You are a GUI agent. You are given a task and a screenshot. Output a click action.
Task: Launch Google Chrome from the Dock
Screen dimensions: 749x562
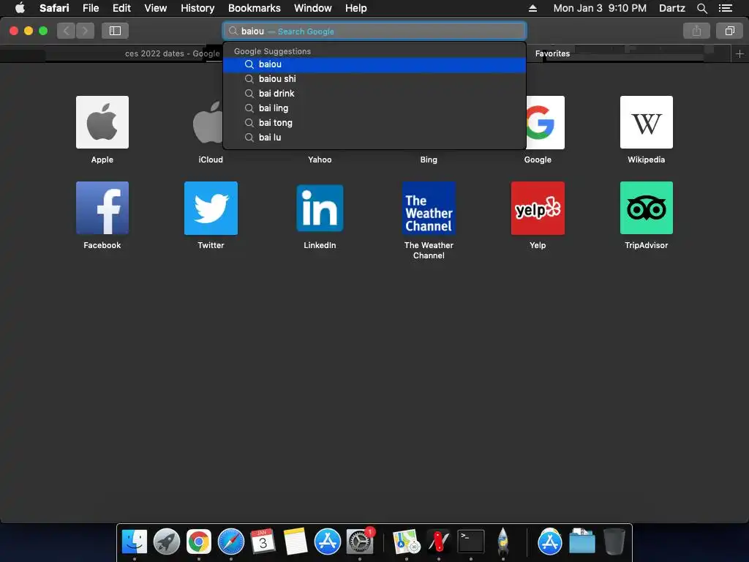coord(199,542)
